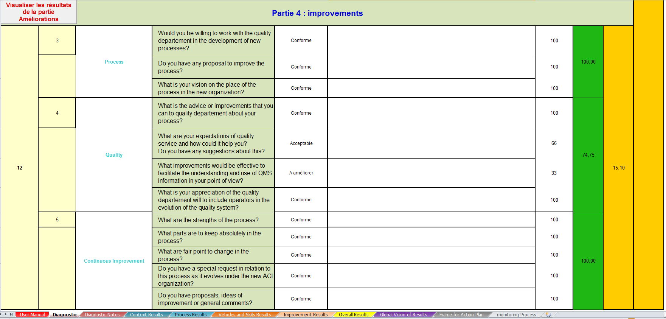The width and height of the screenshot is (666, 319).
Task: Click 'What are your expectations of quality' question
Action: (x=213, y=143)
